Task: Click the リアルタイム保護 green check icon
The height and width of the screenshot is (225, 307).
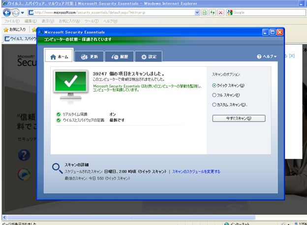Action: [59, 114]
